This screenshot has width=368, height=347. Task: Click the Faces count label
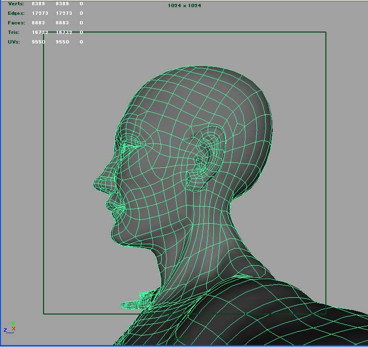(x=16, y=23)
